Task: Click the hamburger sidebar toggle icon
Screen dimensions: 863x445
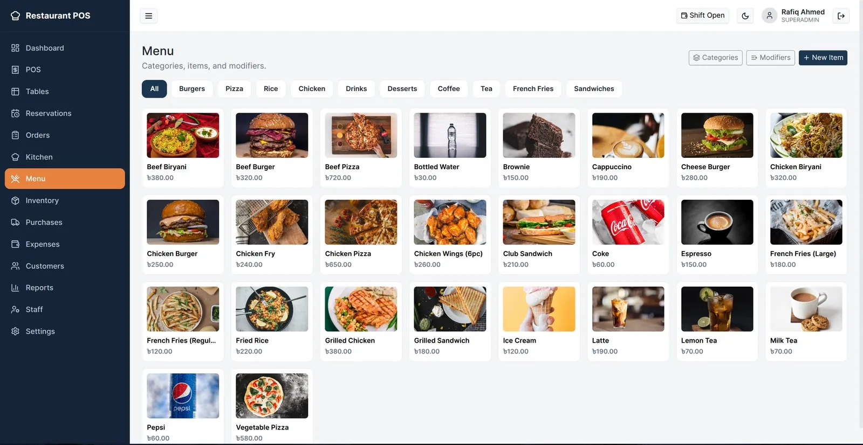Action: click(x=148, y=16)
